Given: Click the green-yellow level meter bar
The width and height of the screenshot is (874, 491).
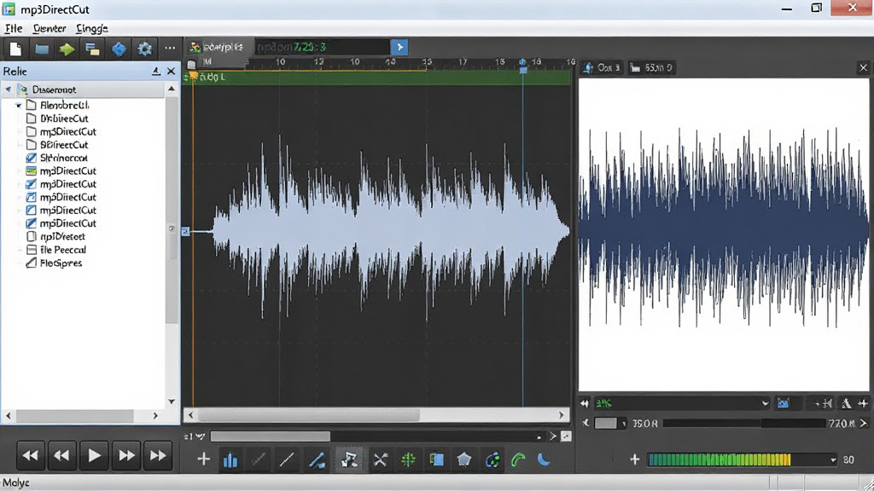Looking at the screenshot, I should [719, 459].
